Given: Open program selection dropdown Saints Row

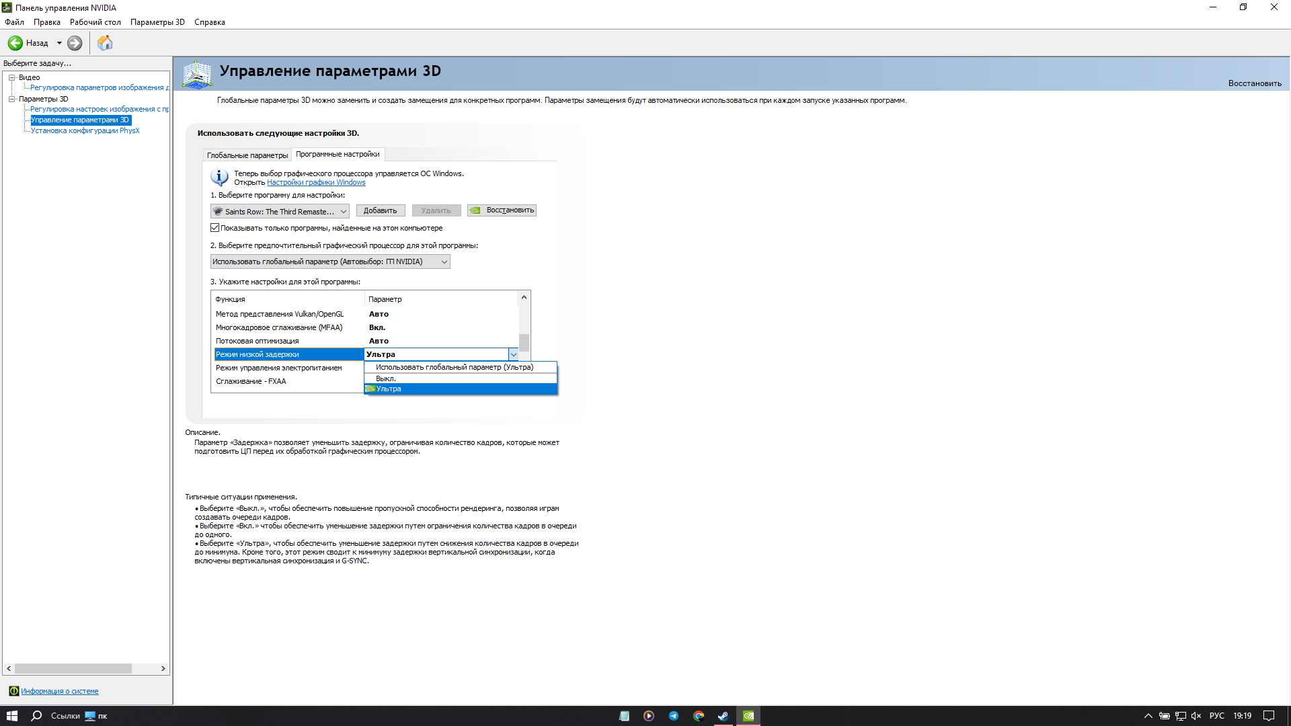Looking at the screenshot, I should coord(280,211).
